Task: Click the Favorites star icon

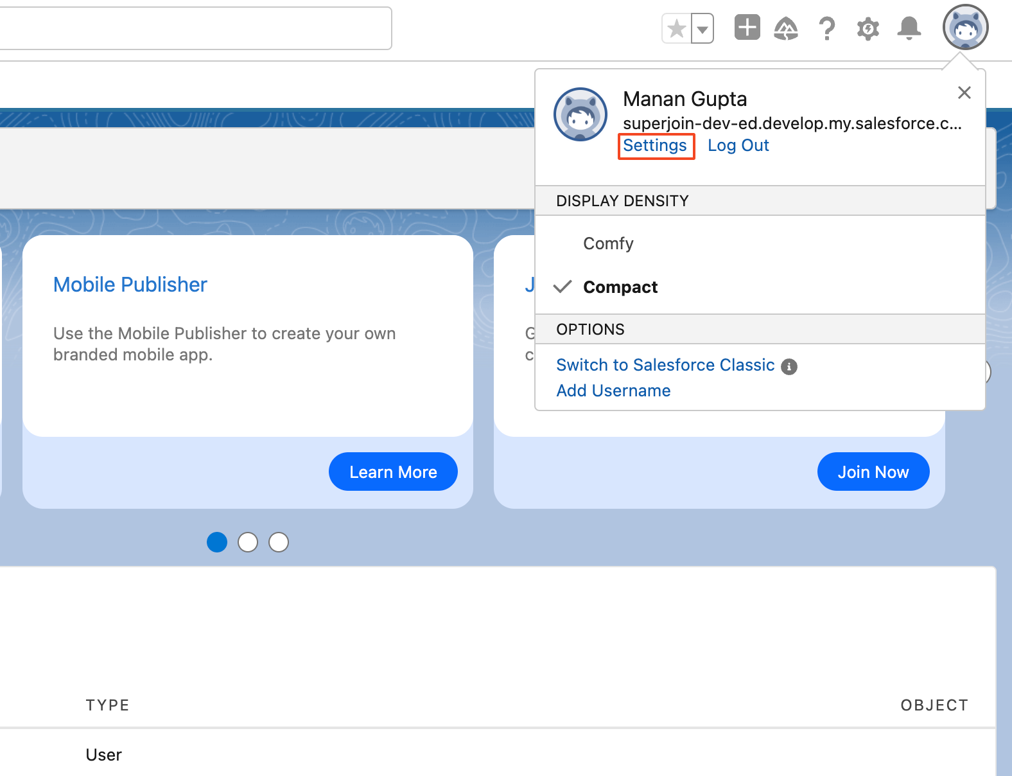Action: pos(677,29)
